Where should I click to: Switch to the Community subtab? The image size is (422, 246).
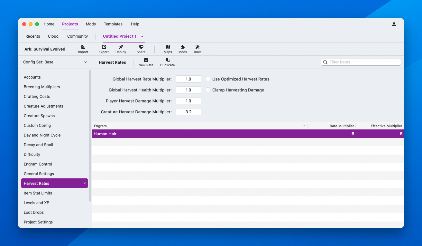78,36
